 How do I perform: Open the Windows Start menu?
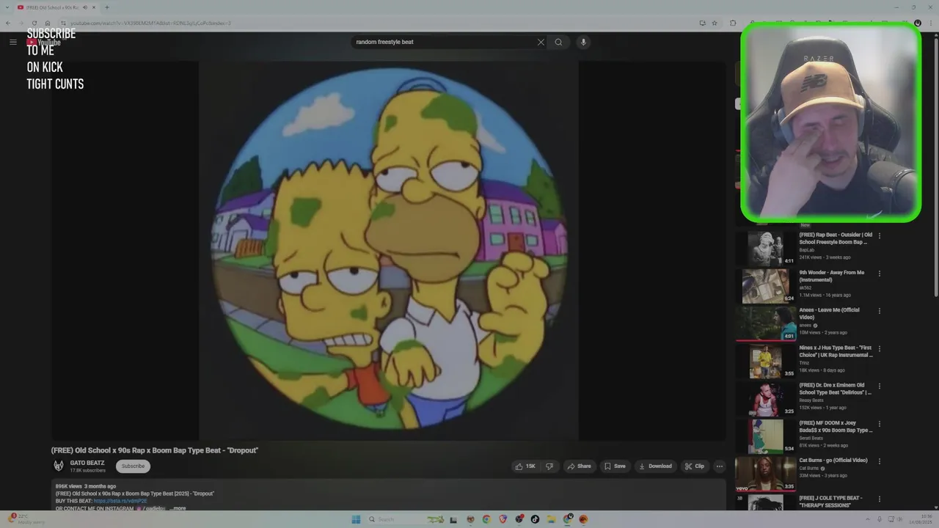(x=356, y=519)
